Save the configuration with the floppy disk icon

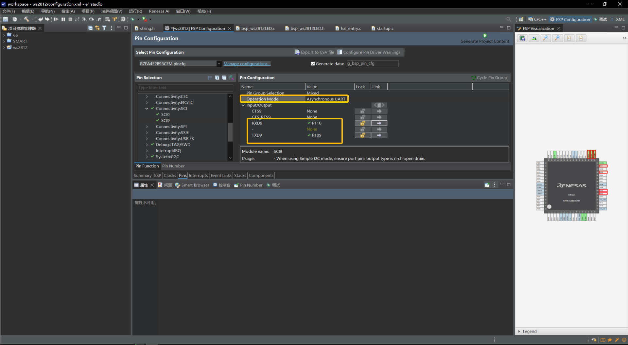tap(6, 19)
